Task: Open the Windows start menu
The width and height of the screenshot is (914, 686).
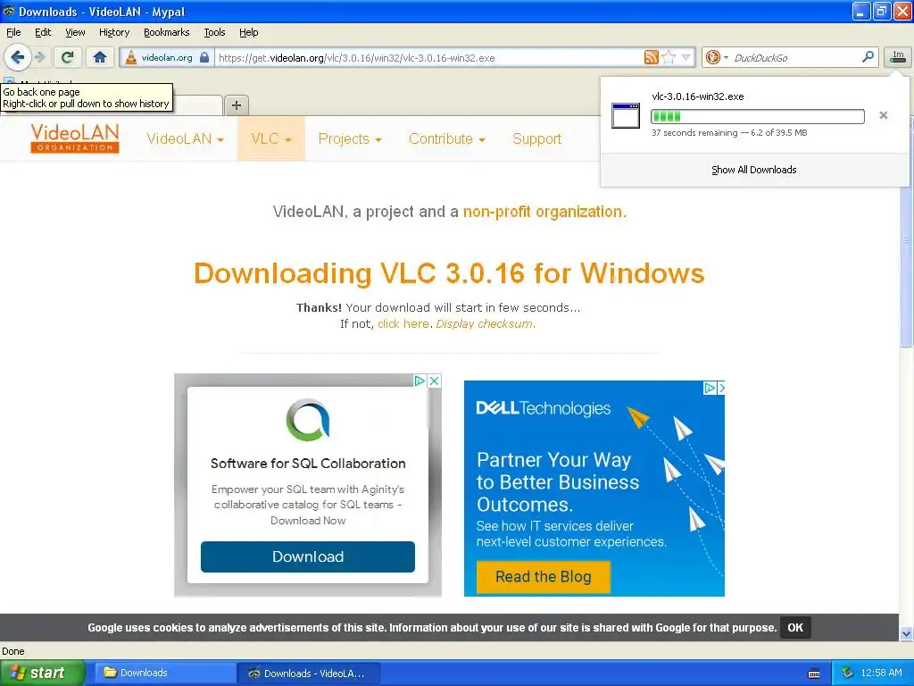Action: pyautogui.click(x=41, y=673)
